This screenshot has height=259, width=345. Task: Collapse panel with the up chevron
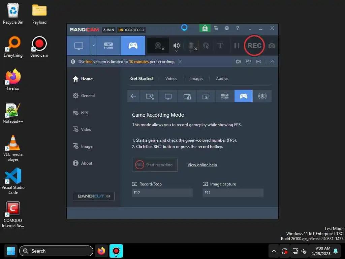click(272, 62)
